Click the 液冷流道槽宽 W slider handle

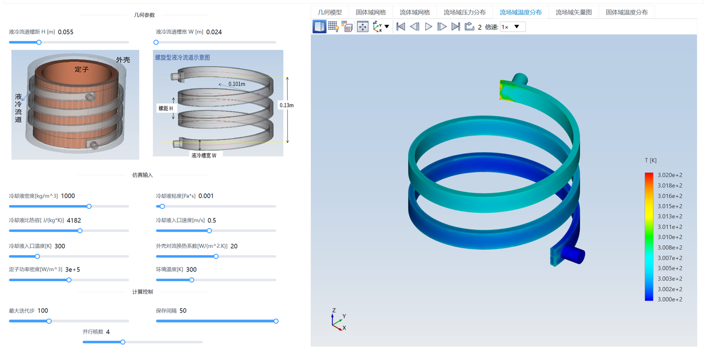click(156, 42)
